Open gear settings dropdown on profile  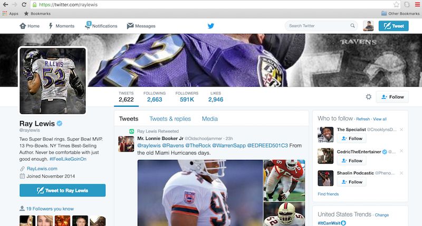(369, 97)
